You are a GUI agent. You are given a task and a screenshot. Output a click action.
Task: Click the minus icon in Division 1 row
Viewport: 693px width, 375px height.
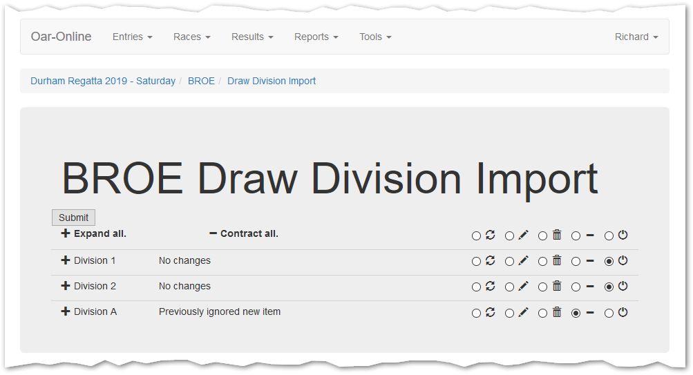[590, 261]
